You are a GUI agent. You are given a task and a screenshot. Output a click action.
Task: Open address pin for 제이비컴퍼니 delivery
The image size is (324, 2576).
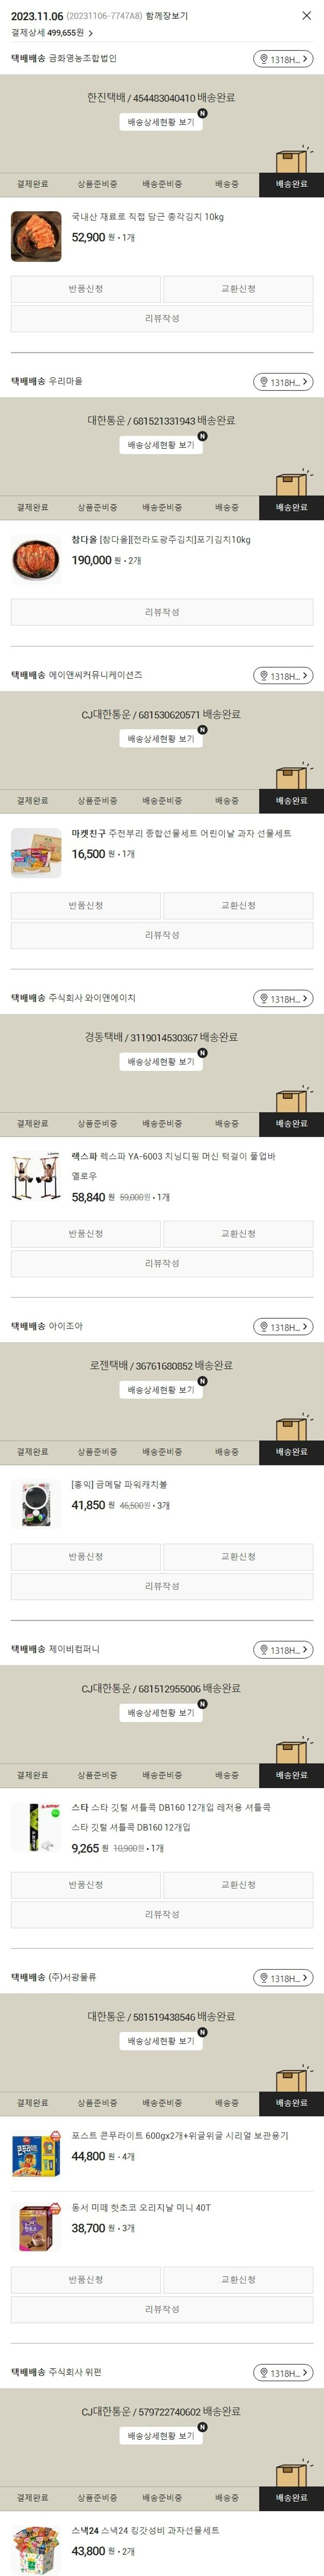pyautogui.click(x=283, y=1650)
